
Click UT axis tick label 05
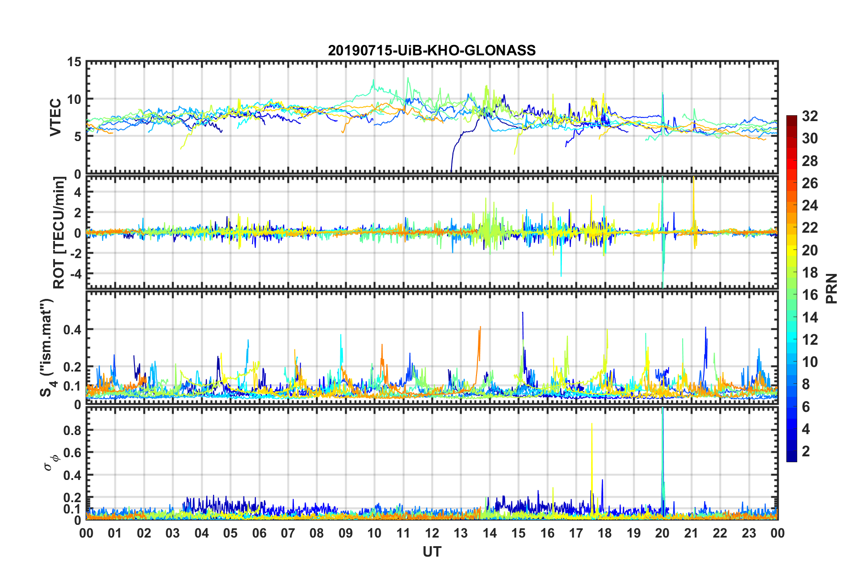[230, 533]
